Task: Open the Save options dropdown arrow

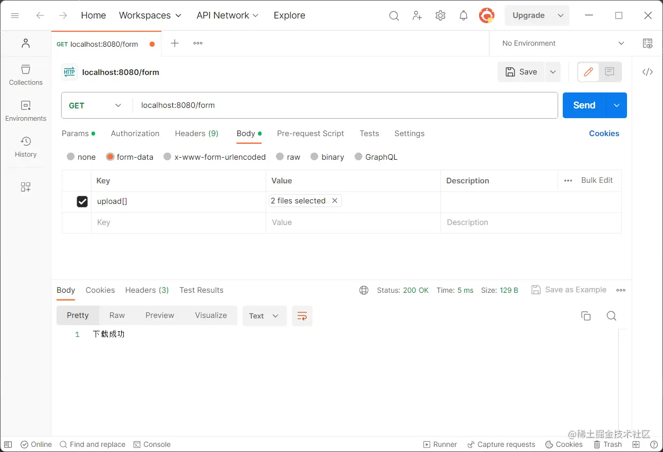Action: 552,72
